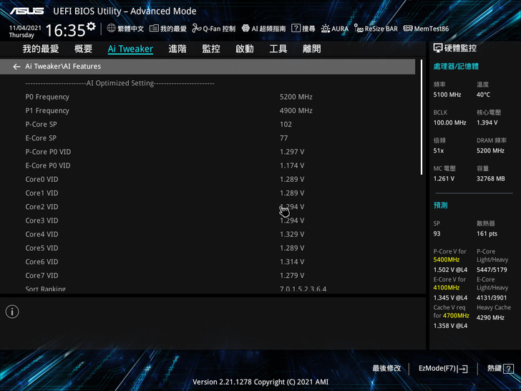Screen dimensions: 521x391
Task: Select Core5 VID row
Action: (208, 248)
